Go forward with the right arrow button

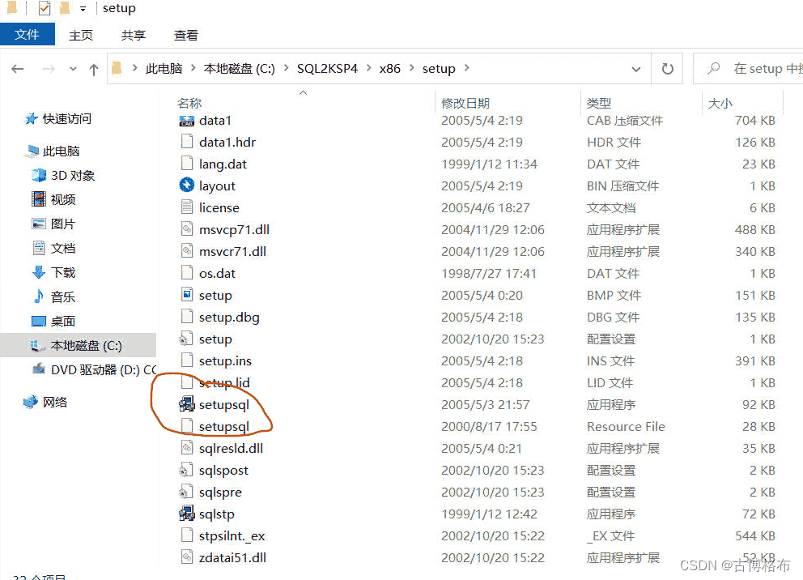point(49,69)
